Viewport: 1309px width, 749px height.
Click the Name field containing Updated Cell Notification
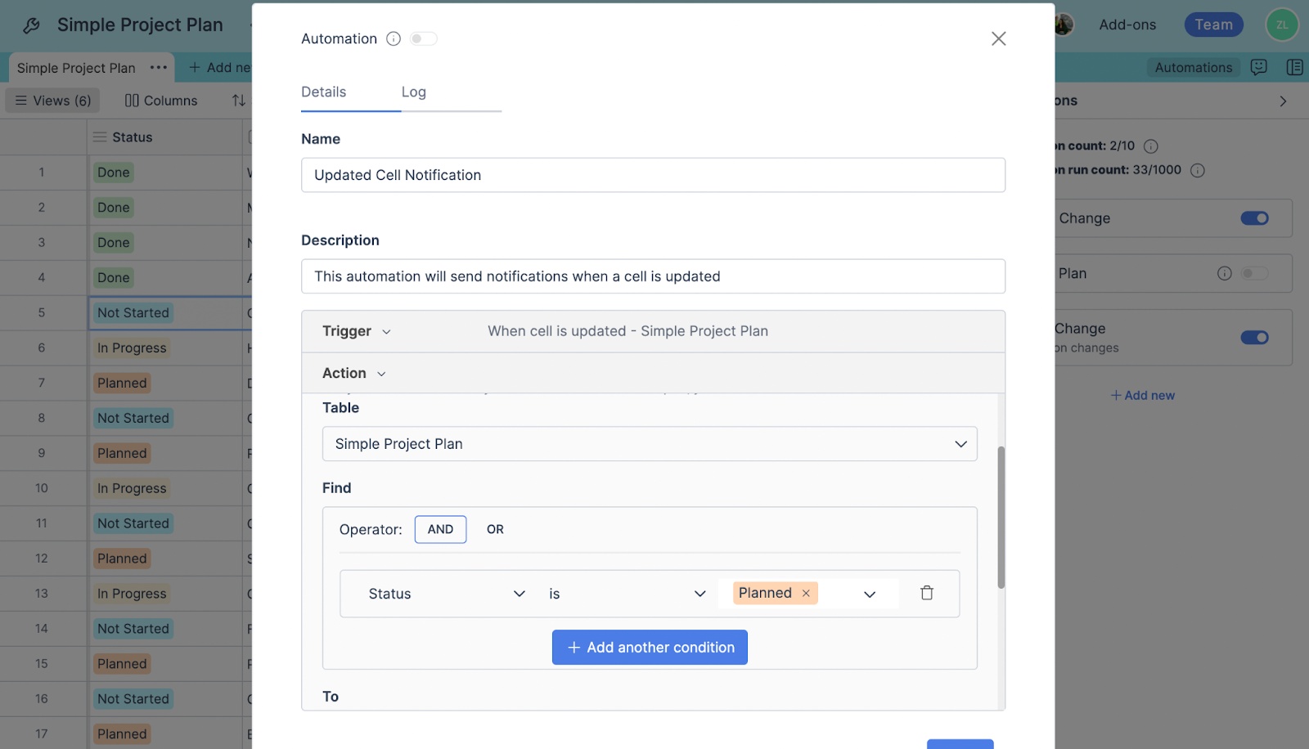tap(653, 175)
